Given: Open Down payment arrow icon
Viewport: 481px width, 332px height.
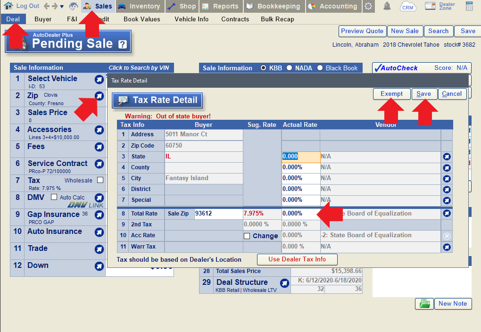Looking at the screenshot, I should [x=99, y=266].
